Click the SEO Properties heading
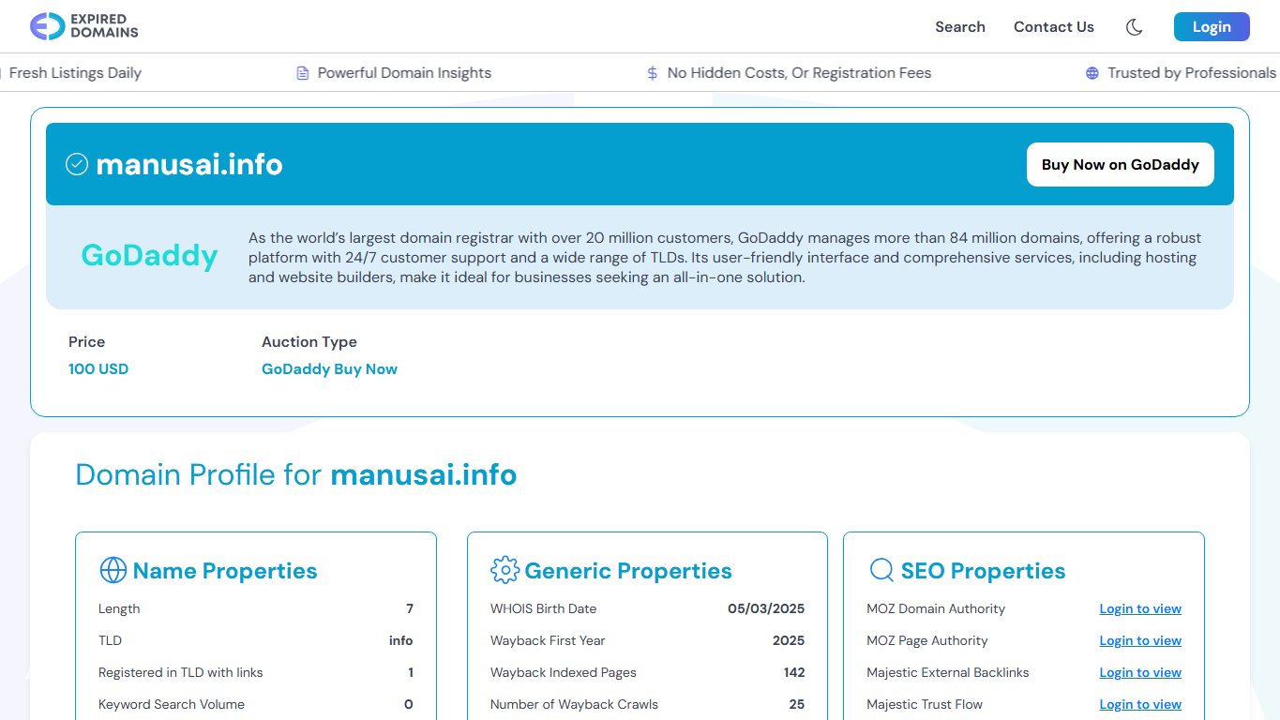 click(984, 570)
